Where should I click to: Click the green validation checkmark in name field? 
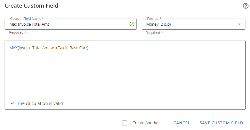coord(132,24)
